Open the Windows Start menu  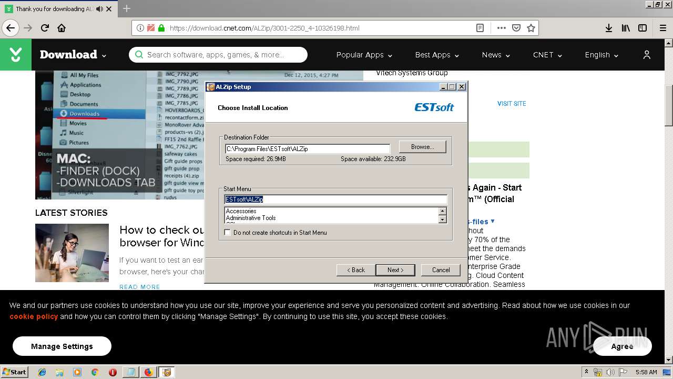coord(14,372)
